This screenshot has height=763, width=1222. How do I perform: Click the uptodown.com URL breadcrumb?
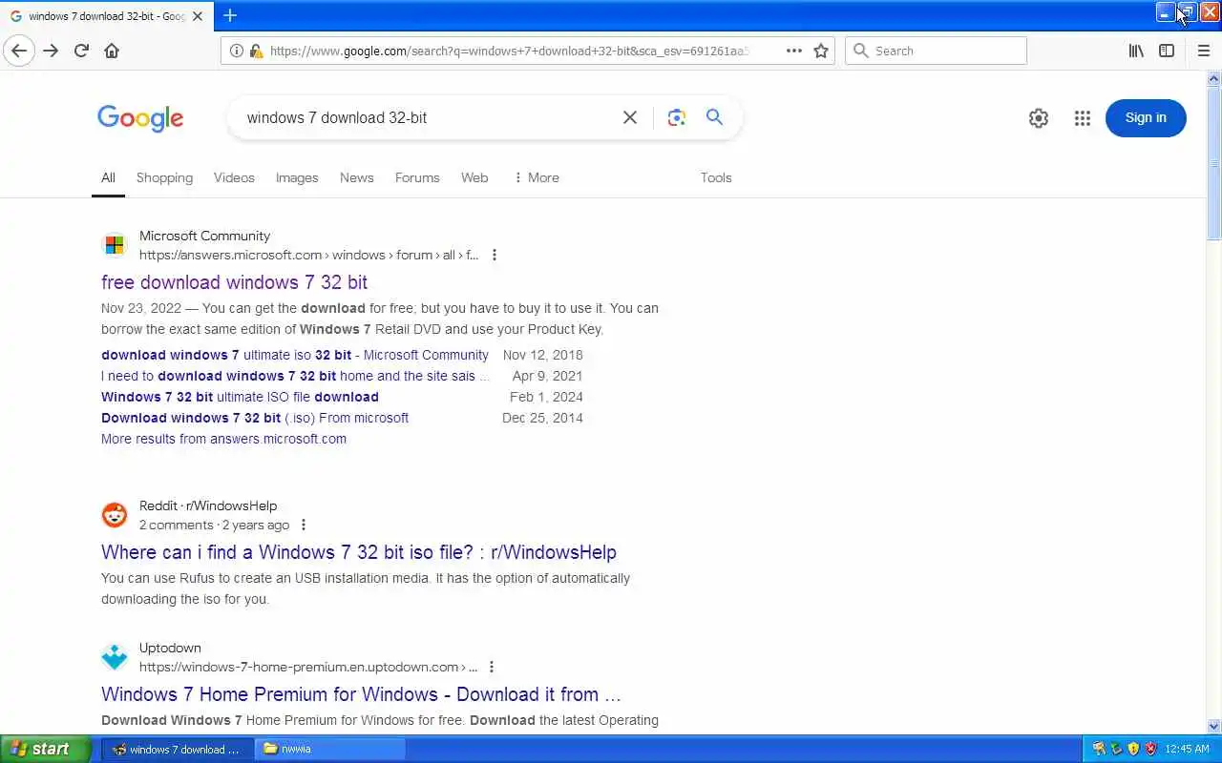tap(308, 667)
